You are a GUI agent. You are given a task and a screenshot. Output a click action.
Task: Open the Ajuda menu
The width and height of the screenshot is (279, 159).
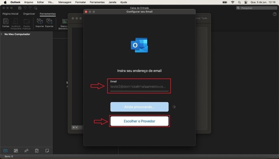(x=124, y=2)
